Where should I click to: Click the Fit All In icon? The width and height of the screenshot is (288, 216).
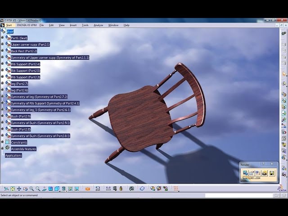(13, 189)
